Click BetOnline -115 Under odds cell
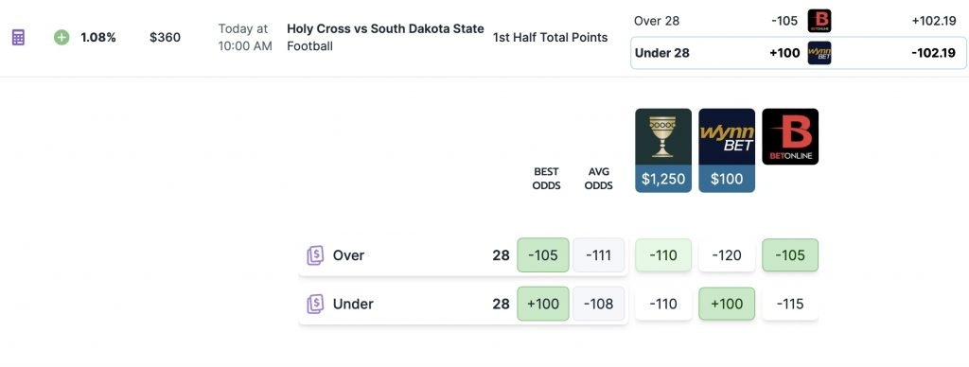969x367 pixels. coord(790,304)
